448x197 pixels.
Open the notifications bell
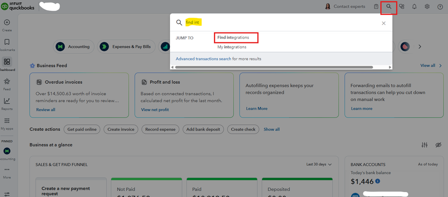click(x=414, y=7)
